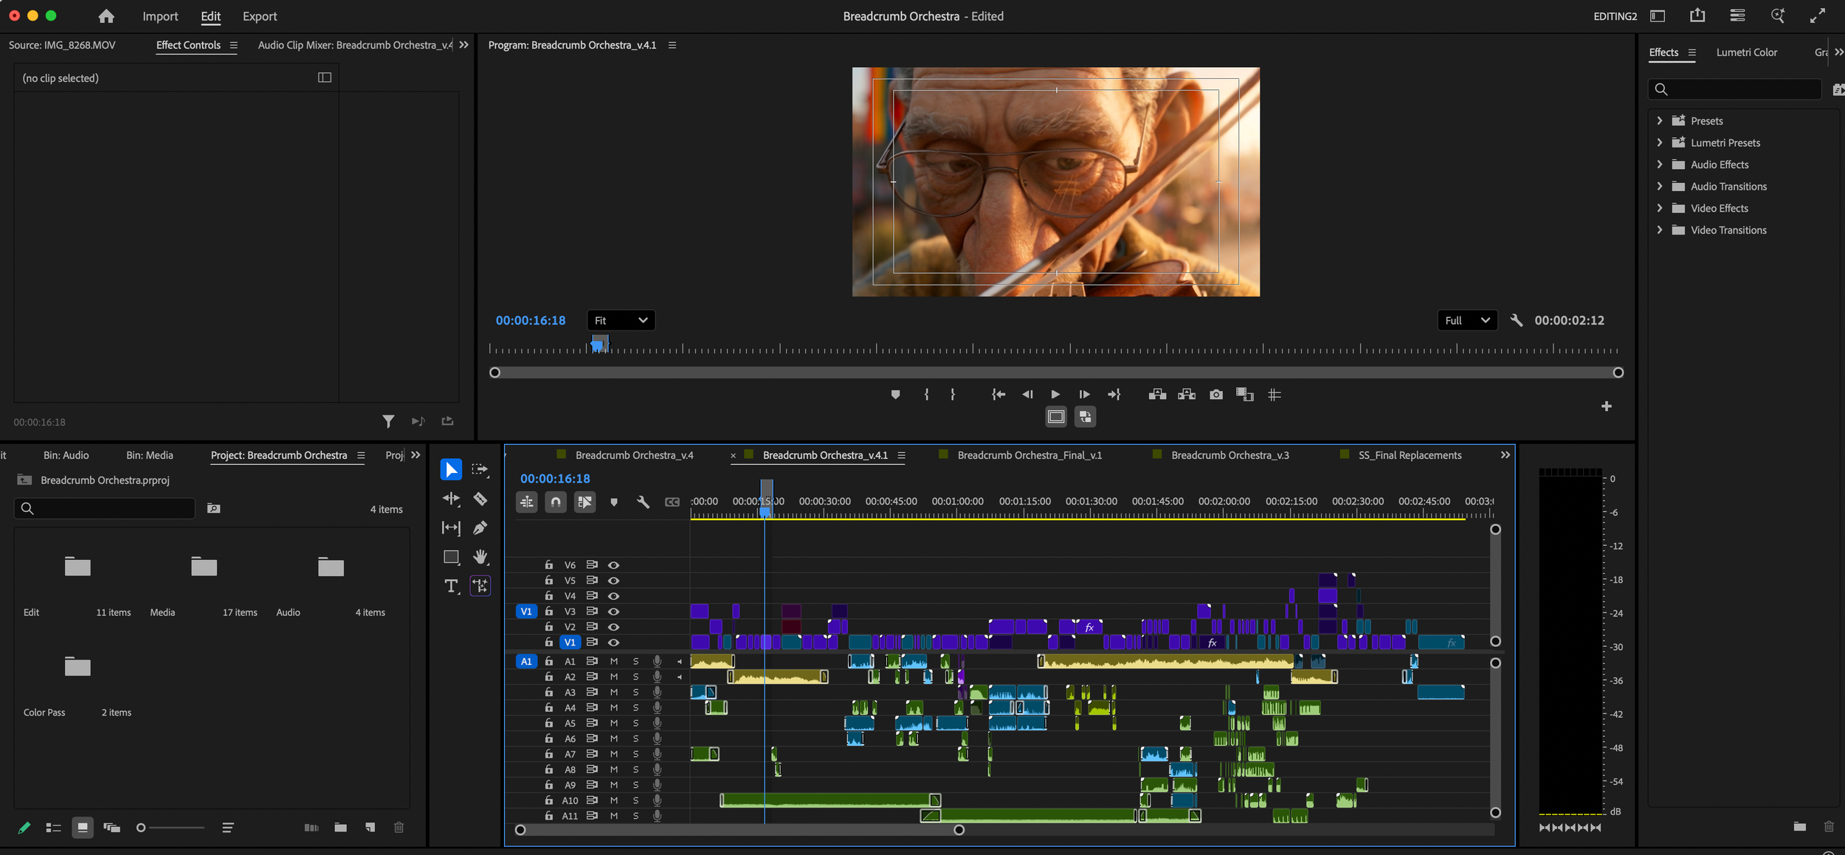Screen dimensions: 1845x855
Task: Click the project thumbnail zoom slider
Action: (x=171, y=828)
